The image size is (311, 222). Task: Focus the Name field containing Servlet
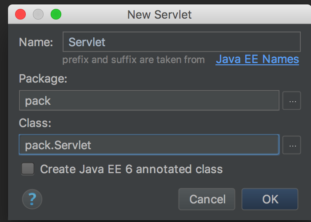tap(182, 42)
